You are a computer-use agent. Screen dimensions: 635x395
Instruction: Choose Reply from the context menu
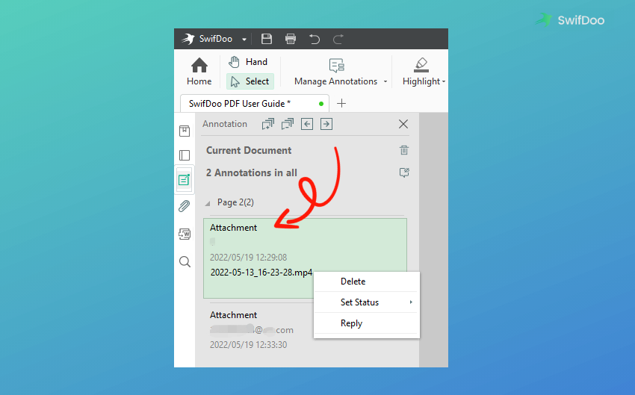tap(367, 323)
